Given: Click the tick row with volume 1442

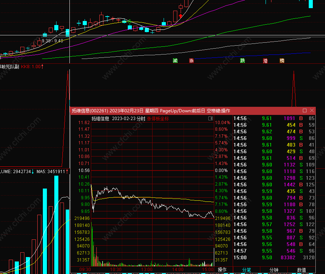Looking at the screenshot, I should (x=274, y=185).
